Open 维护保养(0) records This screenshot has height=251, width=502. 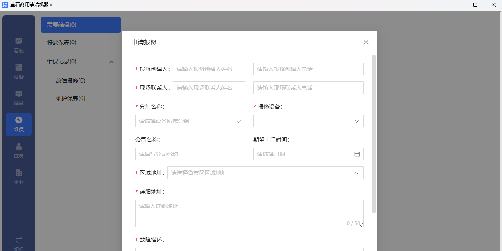pos(71,98)
